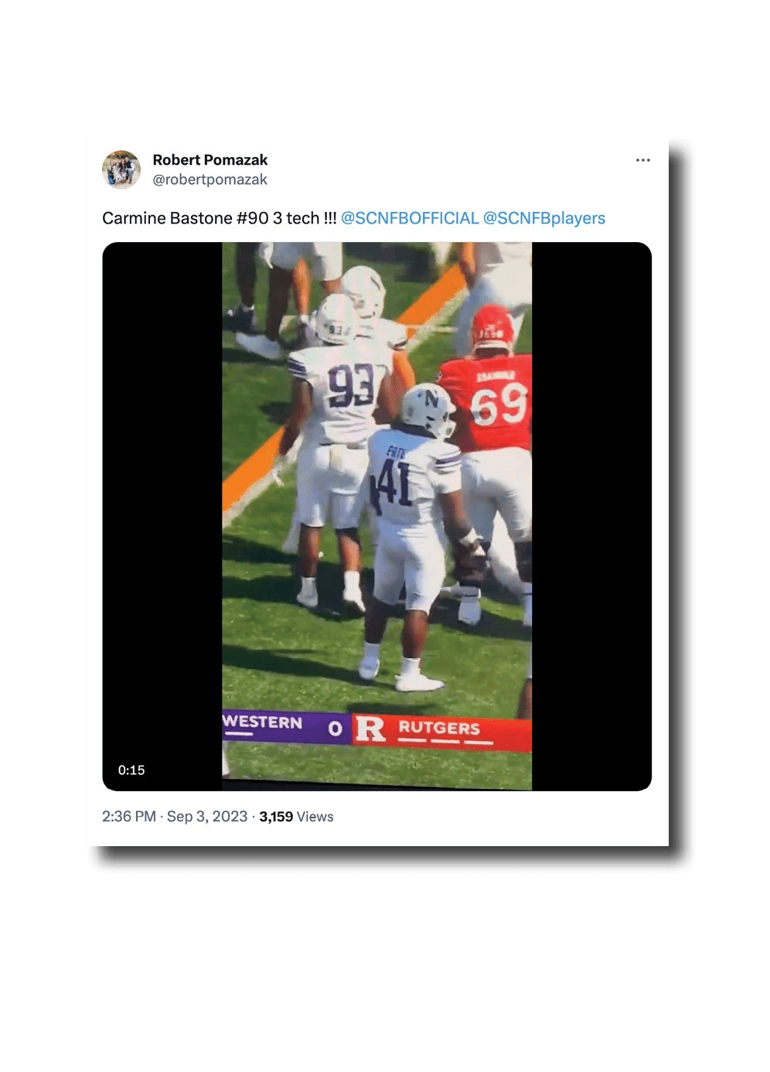The height and width of the screenshot is (1072, 770).
Task: Play the Northwestern vs Rutgers video
Action: 376,516
